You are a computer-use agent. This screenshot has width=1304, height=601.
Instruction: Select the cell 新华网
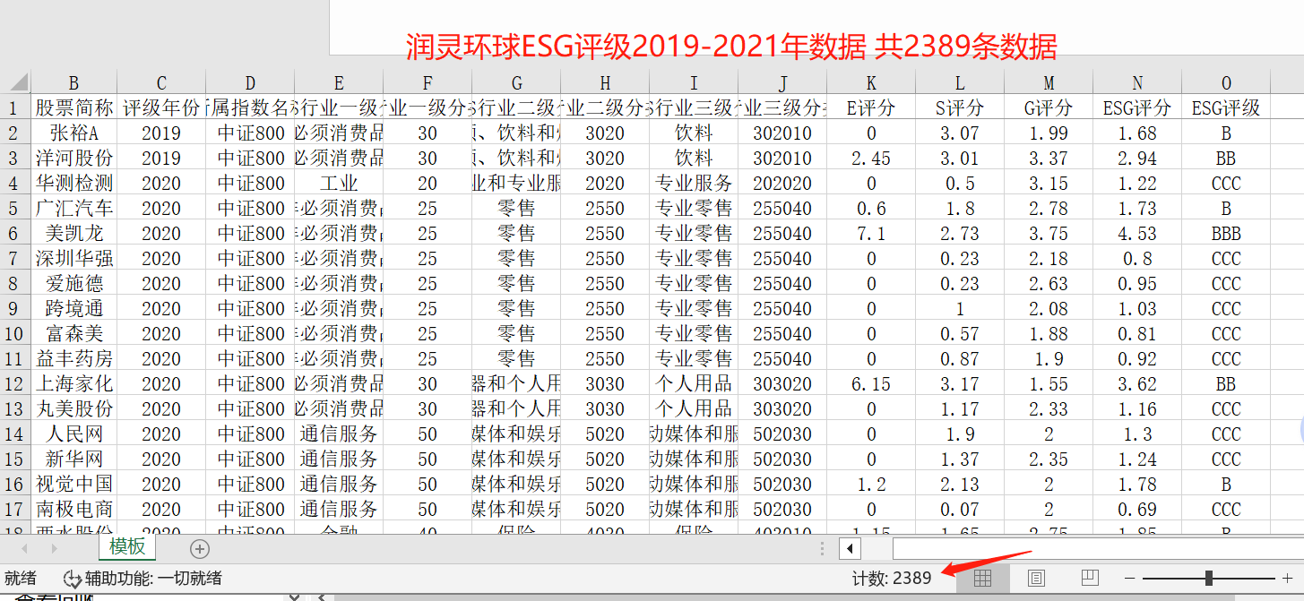[74, 459]
